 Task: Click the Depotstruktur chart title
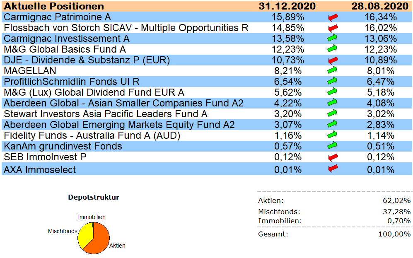pos(94,197)
